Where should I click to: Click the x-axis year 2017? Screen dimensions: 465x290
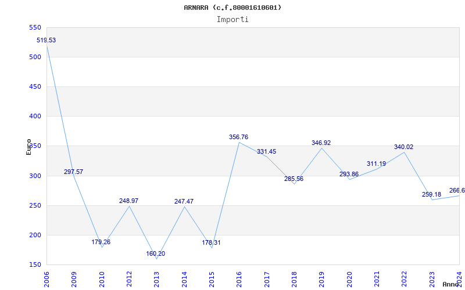[x=267, y=280]
